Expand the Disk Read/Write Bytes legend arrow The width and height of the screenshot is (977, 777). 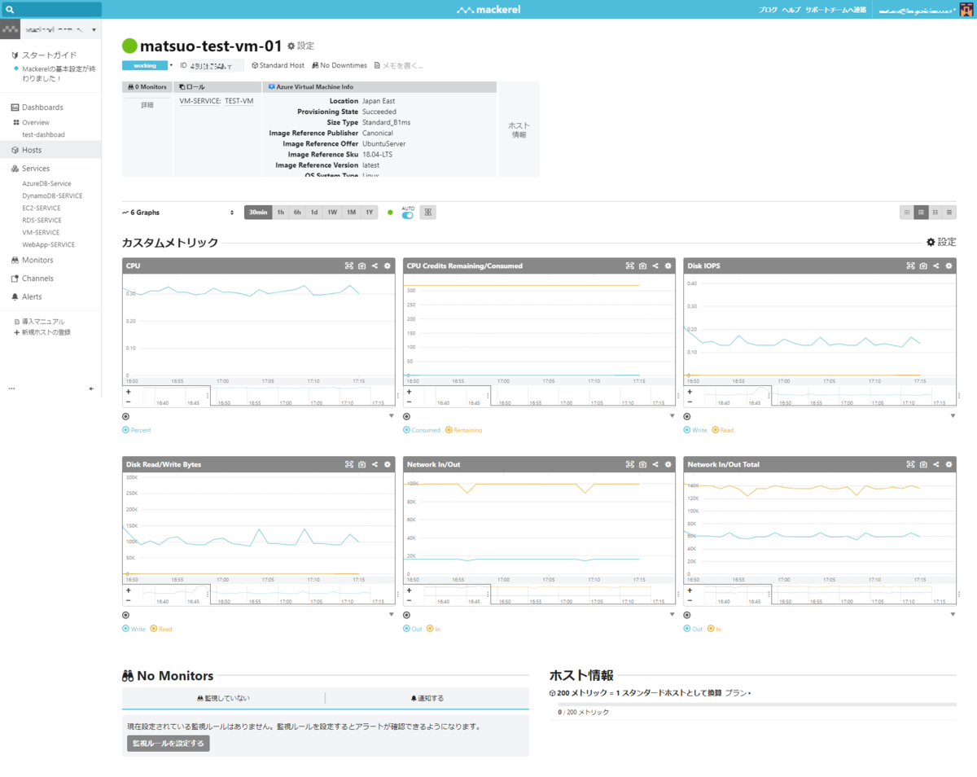(x=391, y=615)
